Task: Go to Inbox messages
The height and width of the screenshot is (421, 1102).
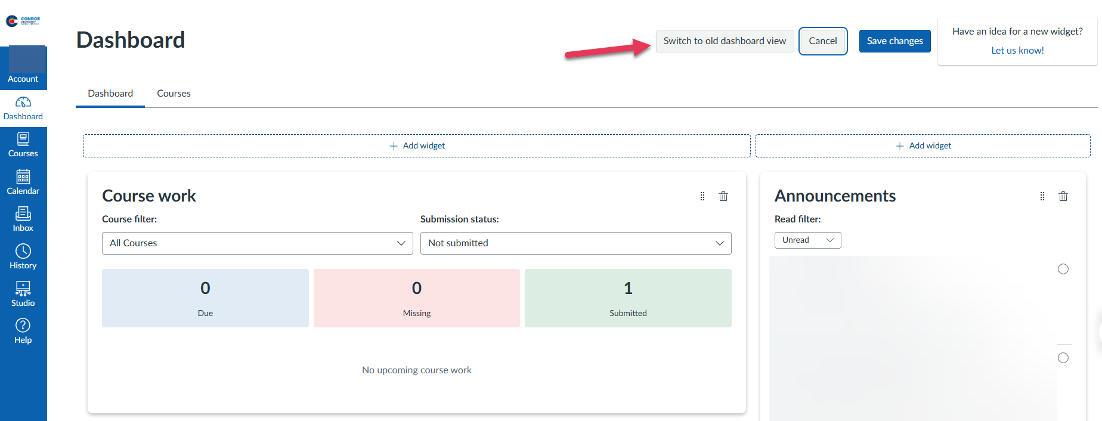Action: point(23,219)
